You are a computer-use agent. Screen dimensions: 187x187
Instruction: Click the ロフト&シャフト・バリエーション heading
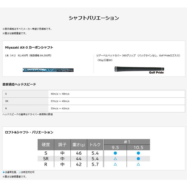pos(29,132)
